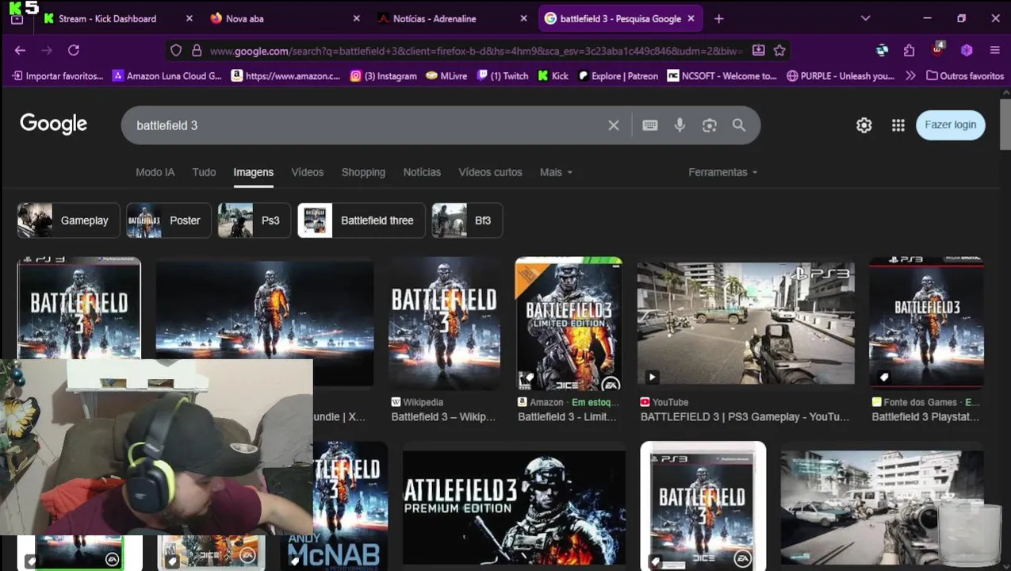This screenshot has width=1011, height=571.
Task: Open the Firefox hamburger menu
Action: tap(994, 50)
